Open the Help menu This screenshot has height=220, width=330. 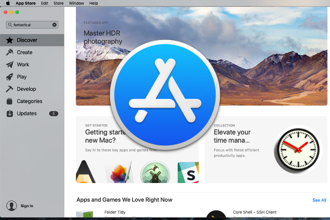[93, 3]
